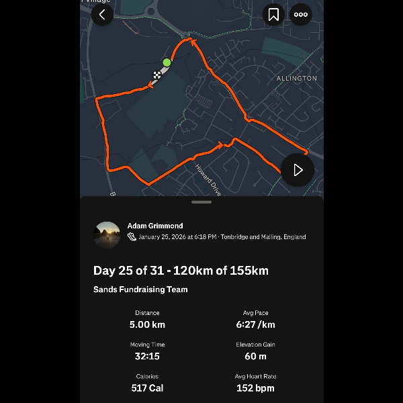Tap the Calories 517 Cal stat

click(x=147, y=382)
